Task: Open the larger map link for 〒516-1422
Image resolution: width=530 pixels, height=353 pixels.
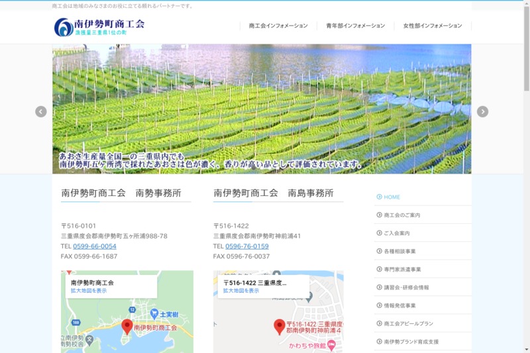Action: 240,291
